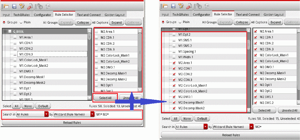Open gears settings icon in left window
This screenshot has width=300, height=140.
40,6
